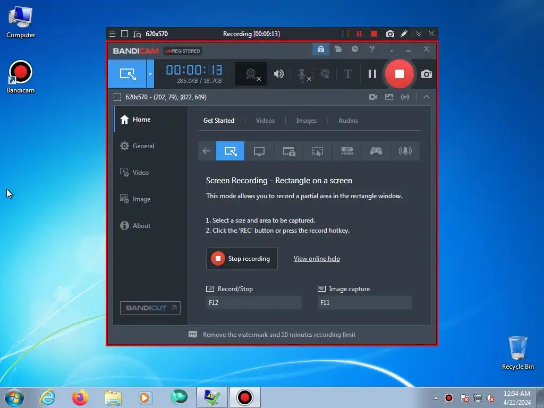This screenshot has height=408, width=544.
Task: Open the Video settings section
Action: 150,173
